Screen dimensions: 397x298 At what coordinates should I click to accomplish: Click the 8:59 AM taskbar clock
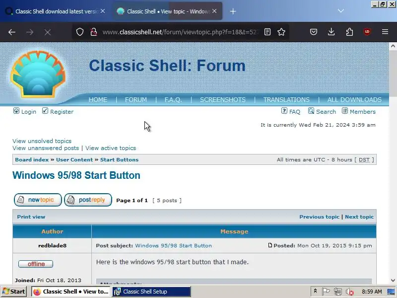[x=372, y=292]
